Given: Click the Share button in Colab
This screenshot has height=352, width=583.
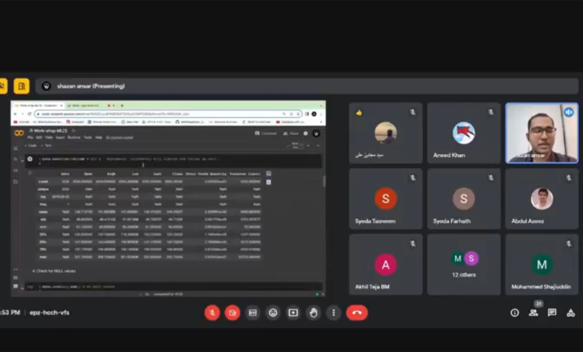Looking at the screenshot, I should [291, 133].
